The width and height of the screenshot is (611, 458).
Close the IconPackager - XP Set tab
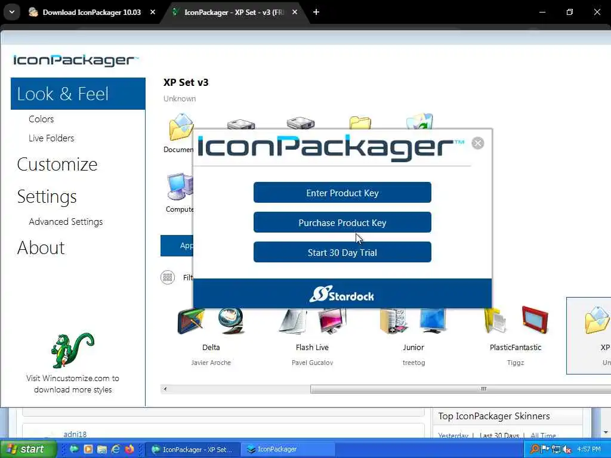[x=295, y=13]
